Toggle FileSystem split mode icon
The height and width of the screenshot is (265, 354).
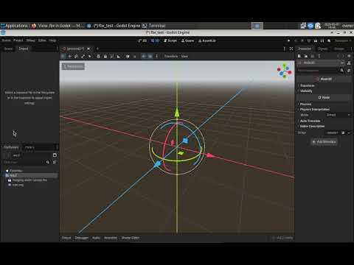[x=55, y=155]
